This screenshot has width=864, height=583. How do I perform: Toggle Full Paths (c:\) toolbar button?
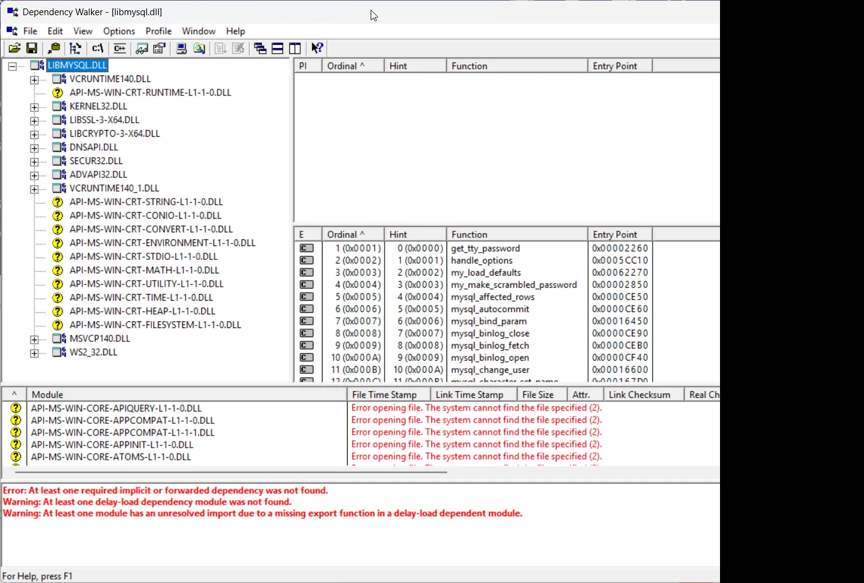98,49
